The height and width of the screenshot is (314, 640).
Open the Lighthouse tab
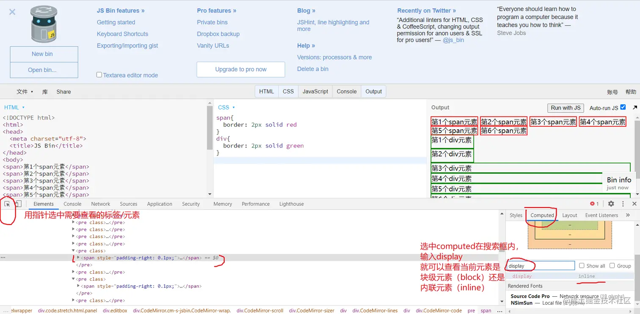click(x=292, y=204)
